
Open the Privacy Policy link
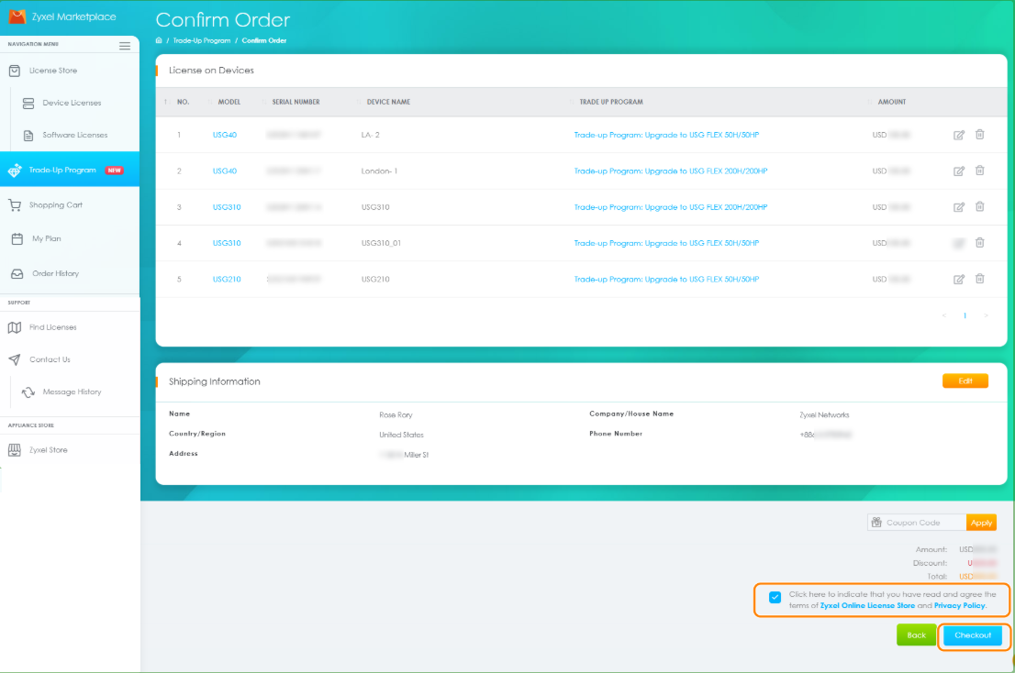point(959,606)
